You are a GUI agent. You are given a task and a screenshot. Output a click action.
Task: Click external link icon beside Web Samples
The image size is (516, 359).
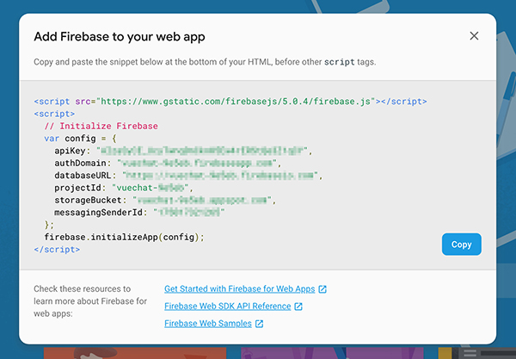pyautogui.click(x=260, y=324)
